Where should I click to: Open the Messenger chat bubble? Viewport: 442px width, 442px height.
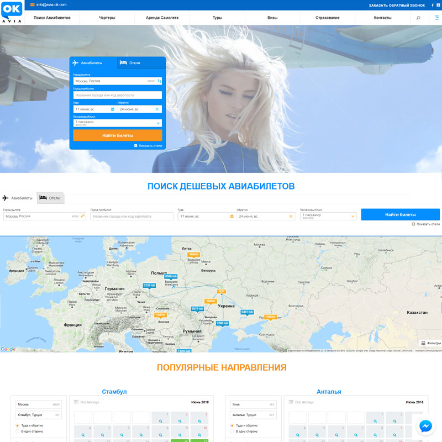pos(425,425)
